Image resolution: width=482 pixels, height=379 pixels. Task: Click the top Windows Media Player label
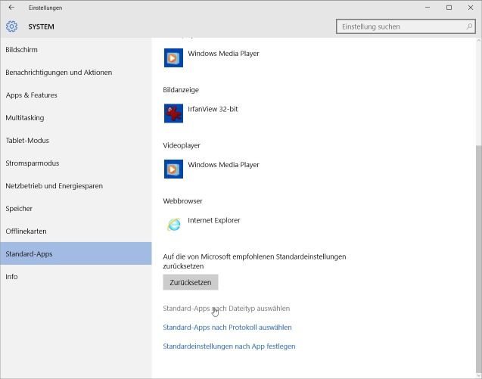223,54
